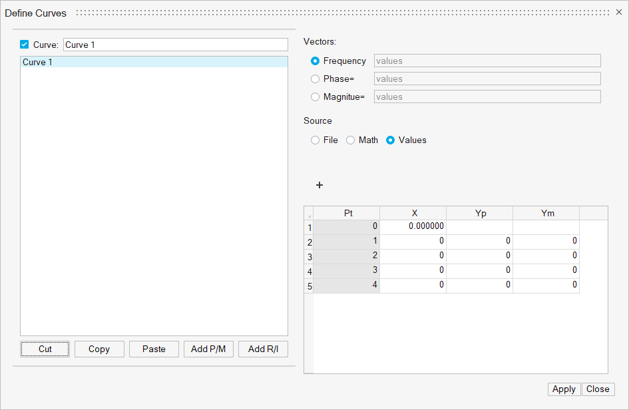Add a curve with Add P/M
629x410 pixels.
(x=208, y=349)
